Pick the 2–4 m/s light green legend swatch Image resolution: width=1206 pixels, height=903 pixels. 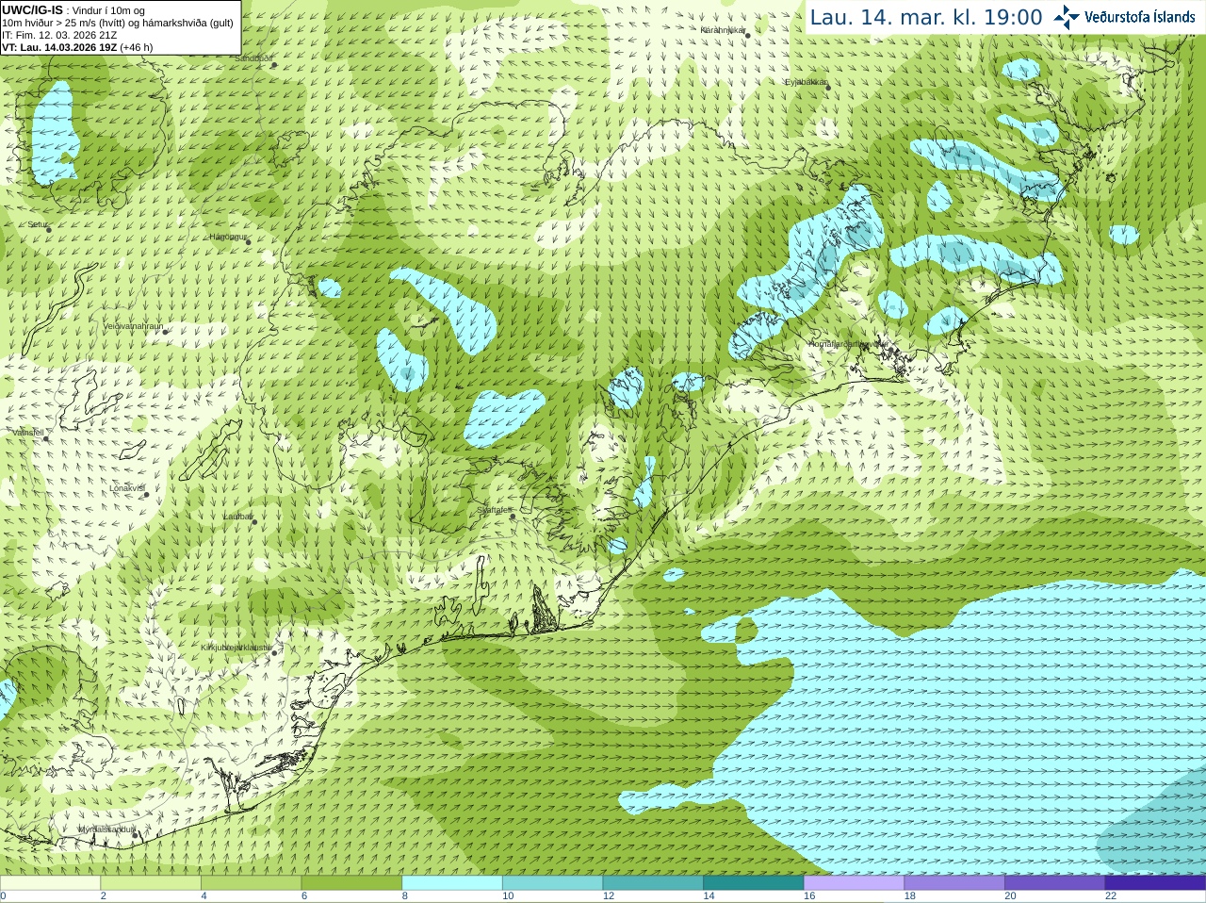pyautogui.click(x=151, y=883)
